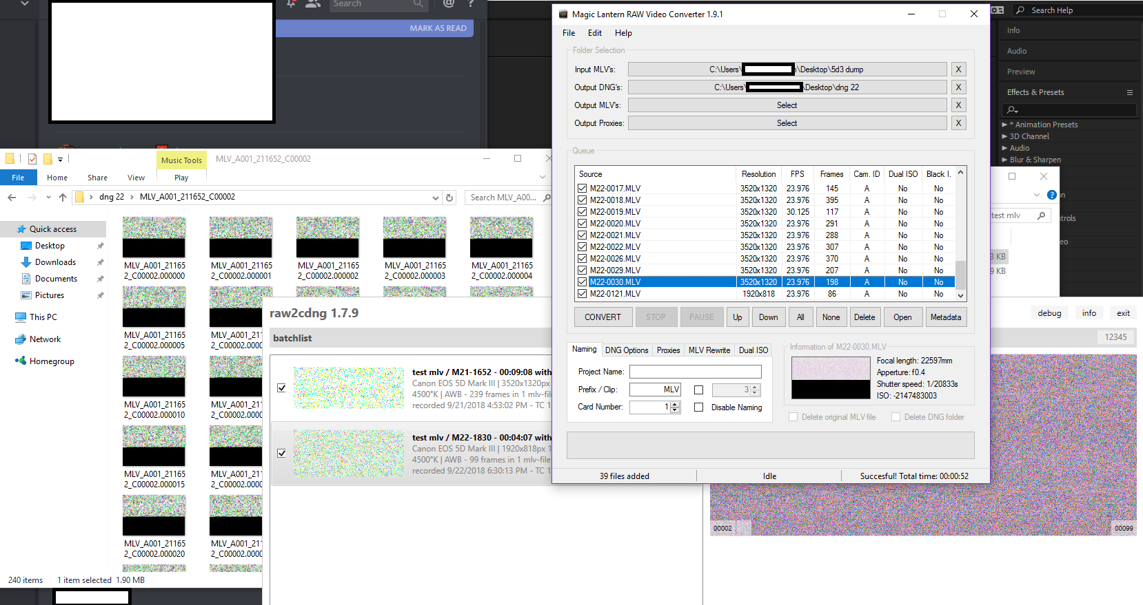Refresh the File Explorer address bar
The image size is (1143, 605).
449,198
